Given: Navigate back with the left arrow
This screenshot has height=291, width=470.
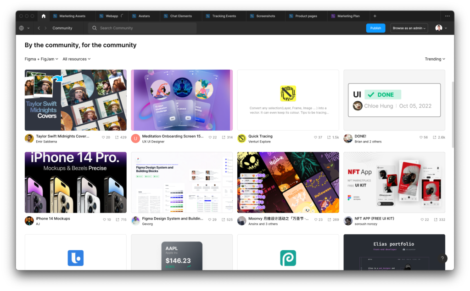Looking at the screenshot, I should [x=39, y=28].
